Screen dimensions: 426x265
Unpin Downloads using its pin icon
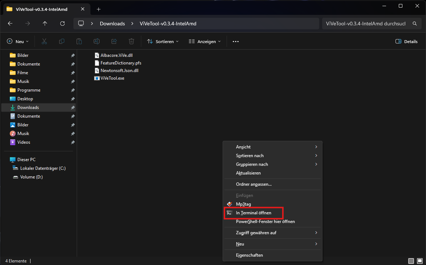[73, 108]
